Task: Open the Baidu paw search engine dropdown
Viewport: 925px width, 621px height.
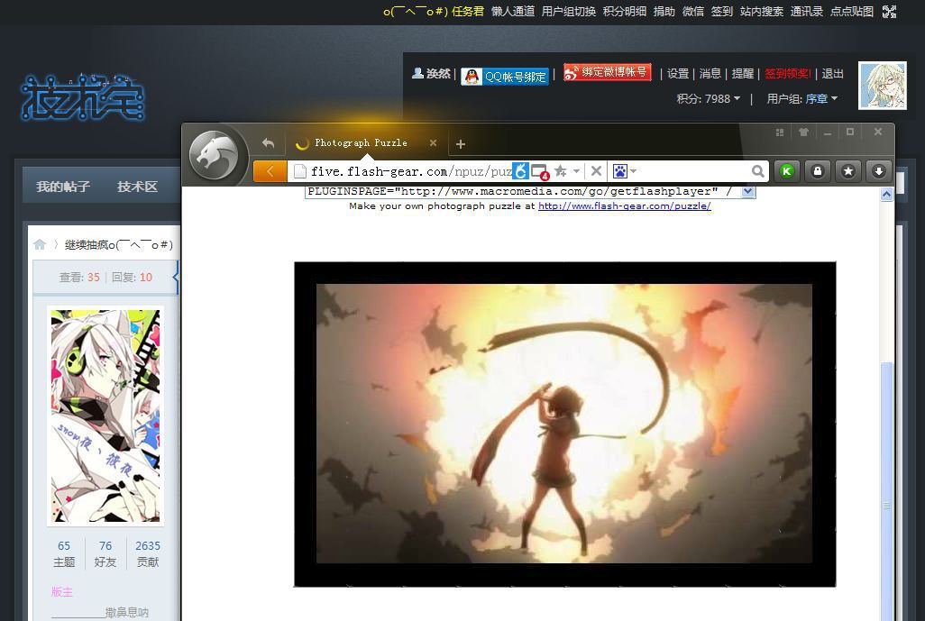Action: (625, 171)
